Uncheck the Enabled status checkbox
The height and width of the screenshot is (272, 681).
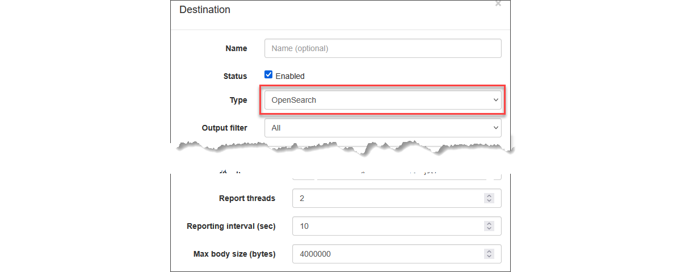(x=269, y=75)
